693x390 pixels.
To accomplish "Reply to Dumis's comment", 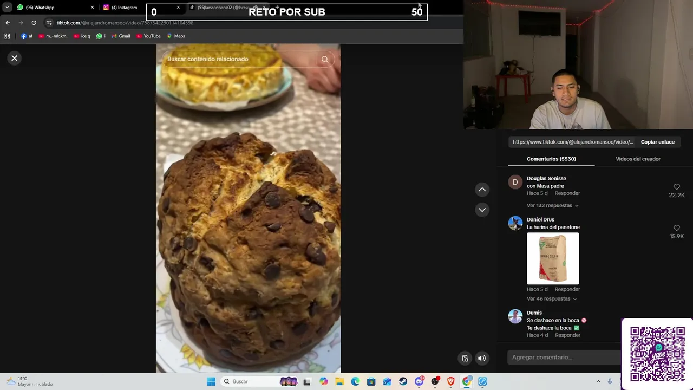I will [x=567, y=335].
